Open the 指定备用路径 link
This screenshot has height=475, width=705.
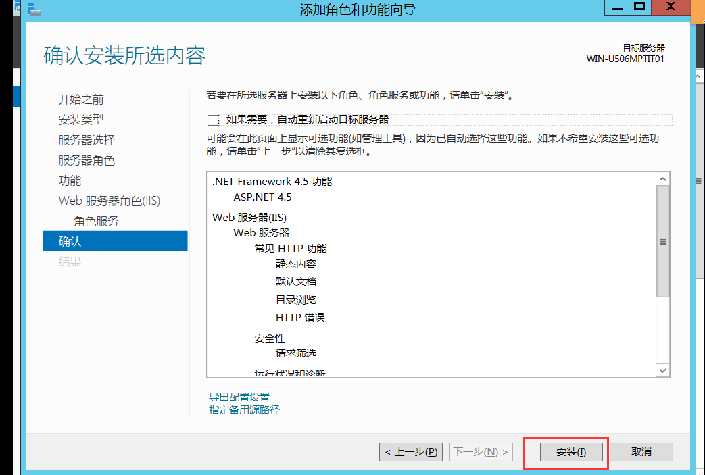(x=244, y=409)
